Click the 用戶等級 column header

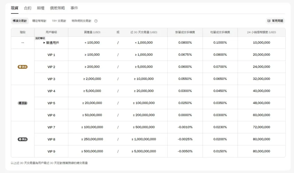click(x=51, y=32)
